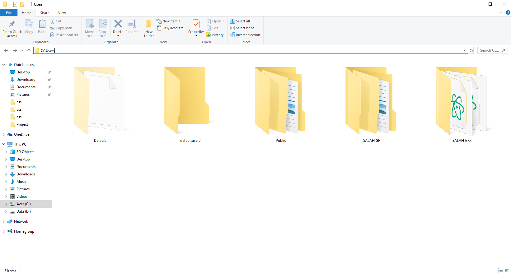
Task: Open Documents under Quick access
Action: pyautogui.click(x=26, y=87)
